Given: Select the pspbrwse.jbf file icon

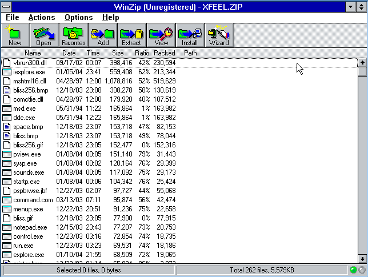Looking at the screenshot, I should point(7,191).
